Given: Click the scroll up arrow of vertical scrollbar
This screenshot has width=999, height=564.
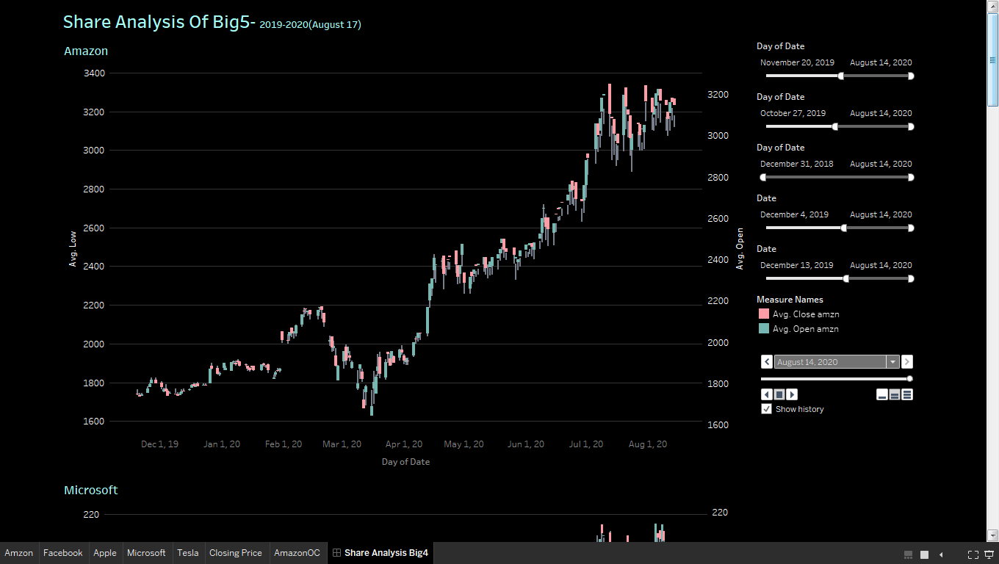Looking at the screenshot, I should pyautogui.click(x=992, y=5).
